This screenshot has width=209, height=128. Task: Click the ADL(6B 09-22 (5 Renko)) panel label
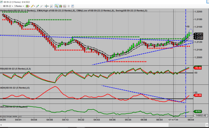point(14,107)
